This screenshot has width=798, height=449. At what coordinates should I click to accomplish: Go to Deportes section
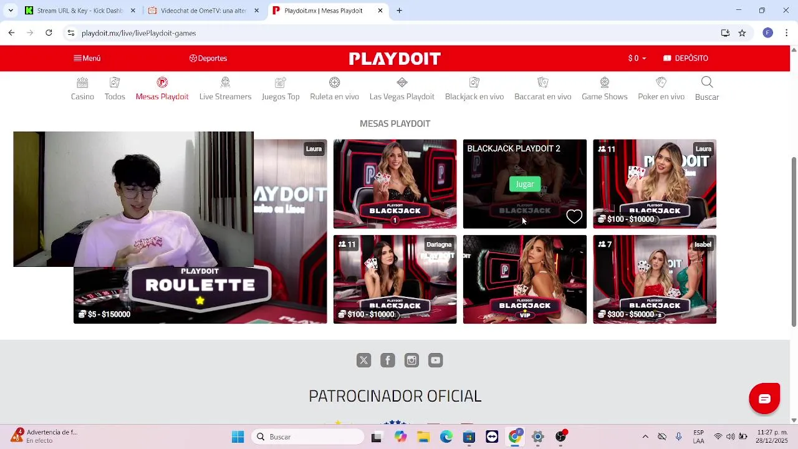pyautogui.click(x=208, y=58)
